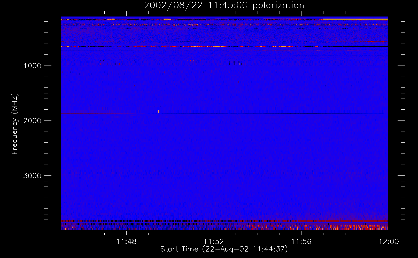Click the "12:00" time tick label

click(389, 242)
